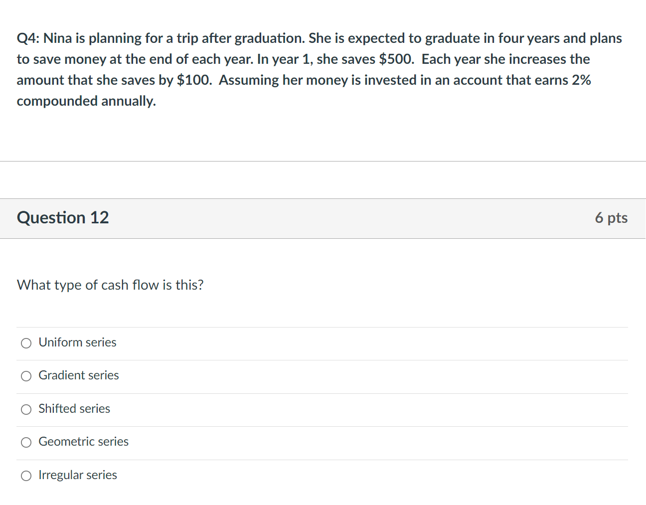This screenshot has height=505, width=646.
Task: Click the word "Nina" in the problem
Action: coord(58,38)
